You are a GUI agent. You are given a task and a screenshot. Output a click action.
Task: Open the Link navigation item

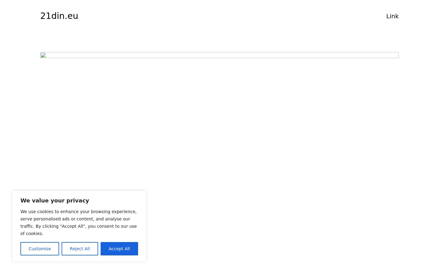392,16
